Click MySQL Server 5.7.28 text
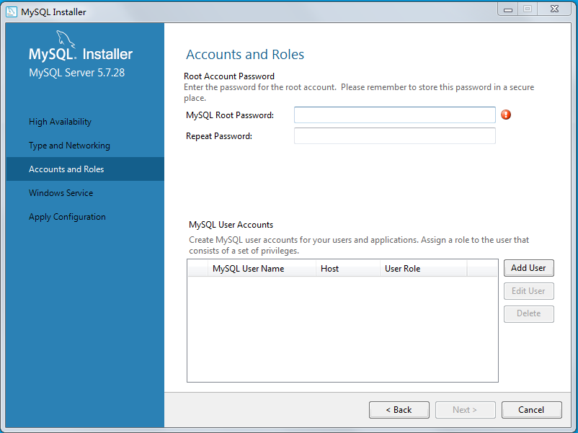578x433 pixels. 76,73
